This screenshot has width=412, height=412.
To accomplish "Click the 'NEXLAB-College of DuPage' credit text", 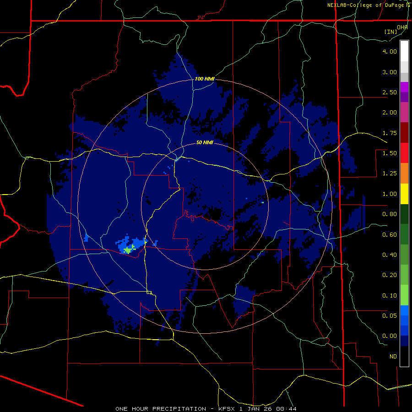I will [365, 5].
